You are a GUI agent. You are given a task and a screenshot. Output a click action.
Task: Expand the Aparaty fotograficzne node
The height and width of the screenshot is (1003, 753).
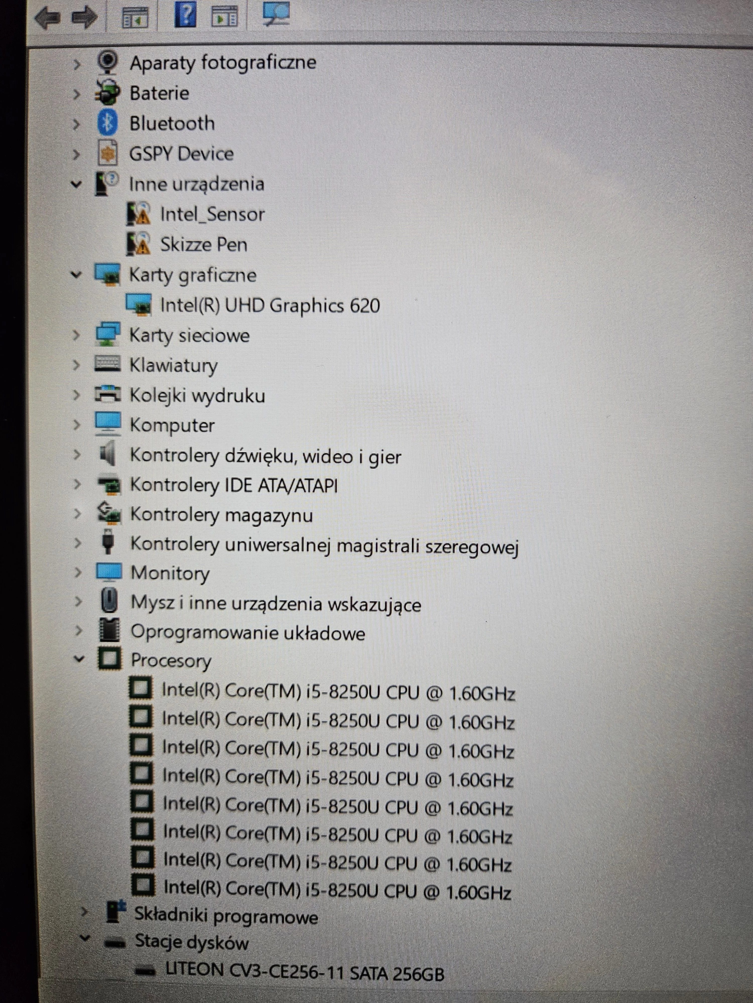[x=77, y=64]
